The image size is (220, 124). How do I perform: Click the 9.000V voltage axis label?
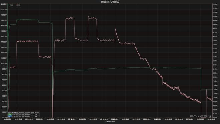click(4, 69)
